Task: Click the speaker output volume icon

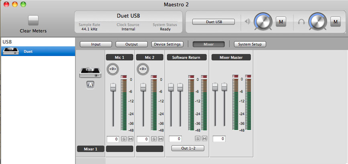Action: 248,21
